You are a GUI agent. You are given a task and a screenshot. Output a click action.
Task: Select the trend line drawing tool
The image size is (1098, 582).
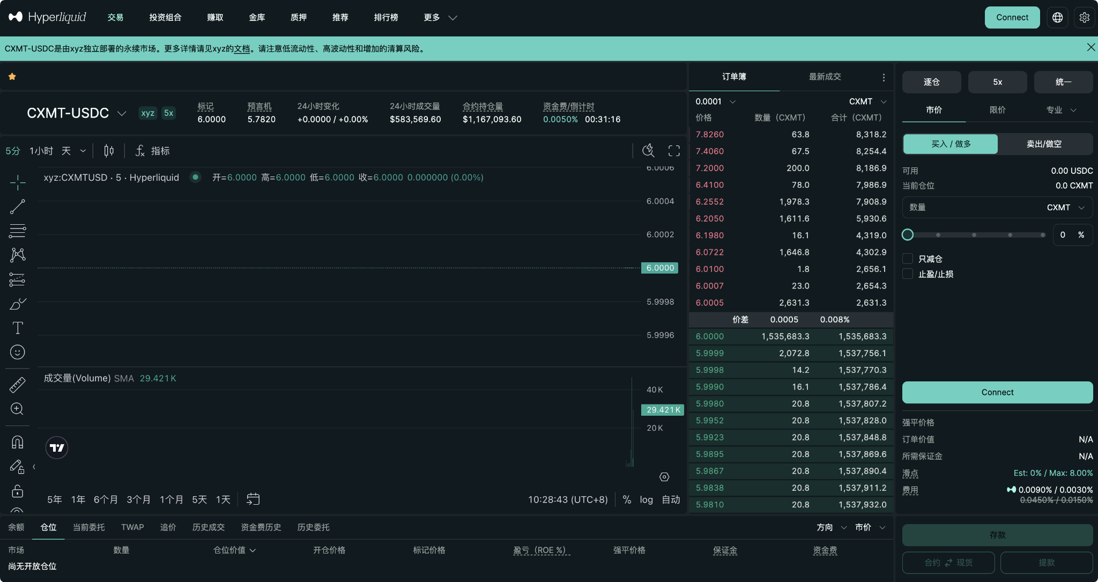click(x=17, y=207)
